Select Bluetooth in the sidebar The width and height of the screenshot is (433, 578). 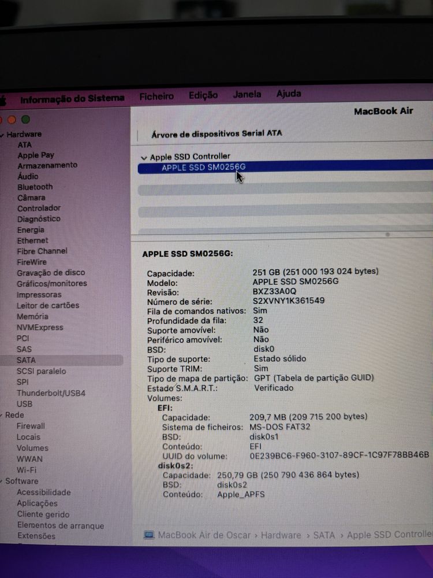tap(35, 187)
